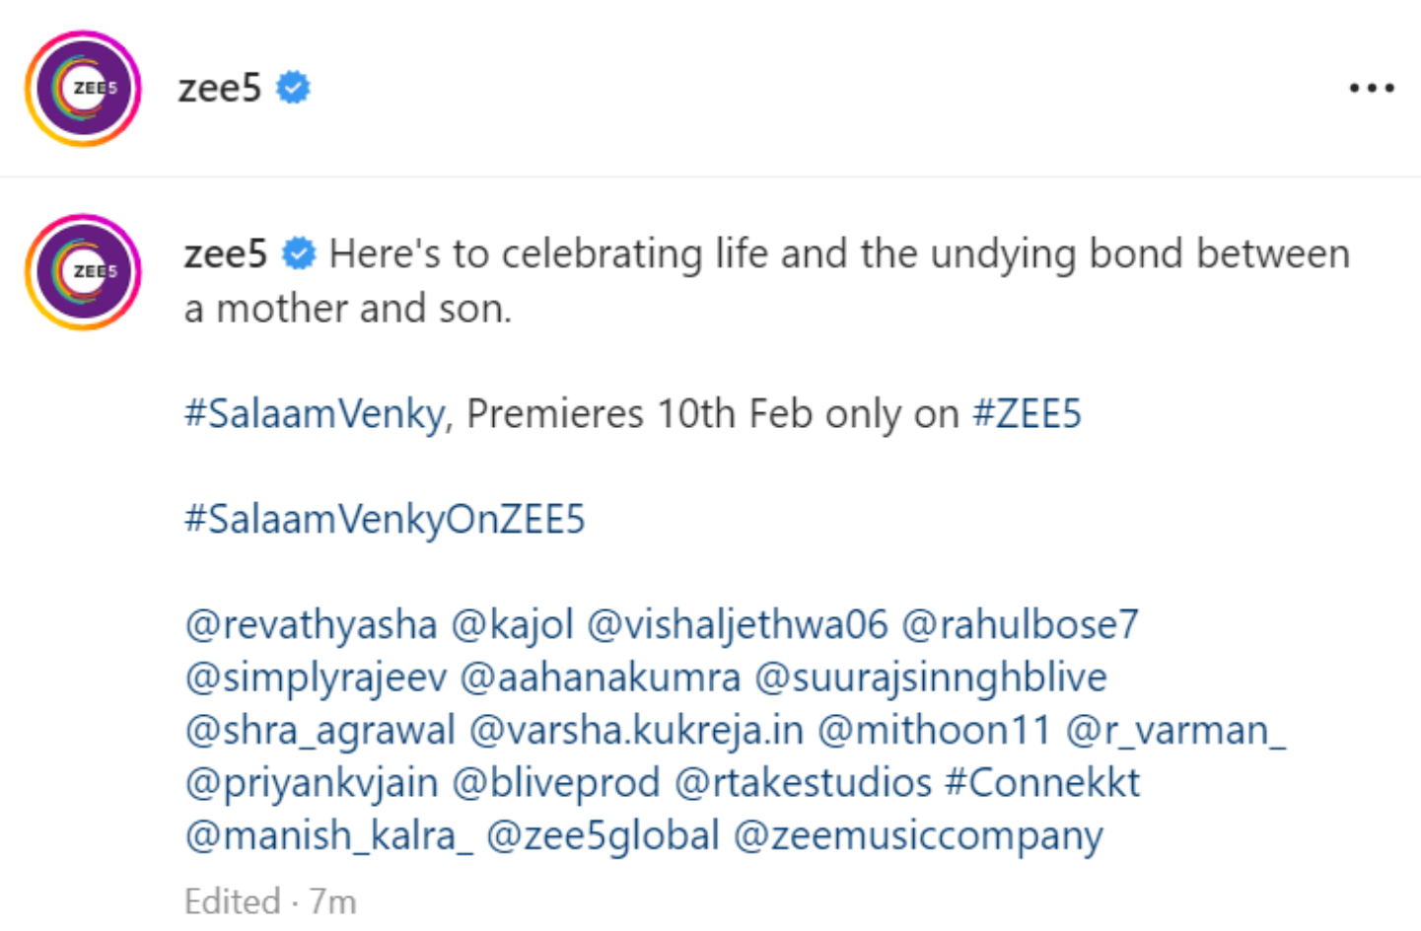The image size is (1421, 931).
Task: Open the three-dots more options menu
Action: [1371, 89]
